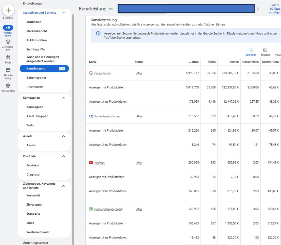Click Letzte 30 Tage anzeigen
Image resolution: width=281 pixels, height=245 pixels.
(x=274, y=9)
